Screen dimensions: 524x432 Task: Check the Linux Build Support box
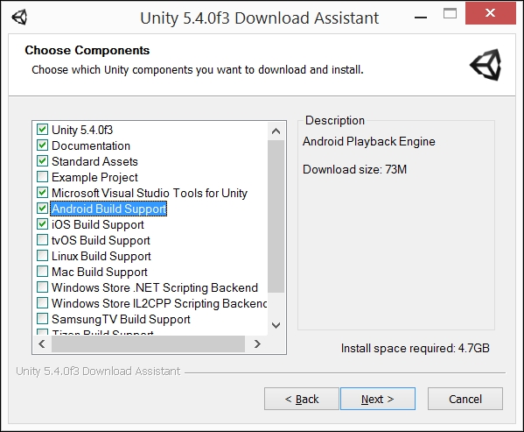click(x=42, y=255)
